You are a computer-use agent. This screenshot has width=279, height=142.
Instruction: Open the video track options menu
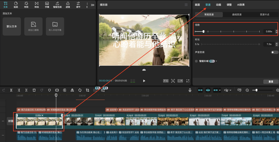pyautogui.click(x=3, y=121)
